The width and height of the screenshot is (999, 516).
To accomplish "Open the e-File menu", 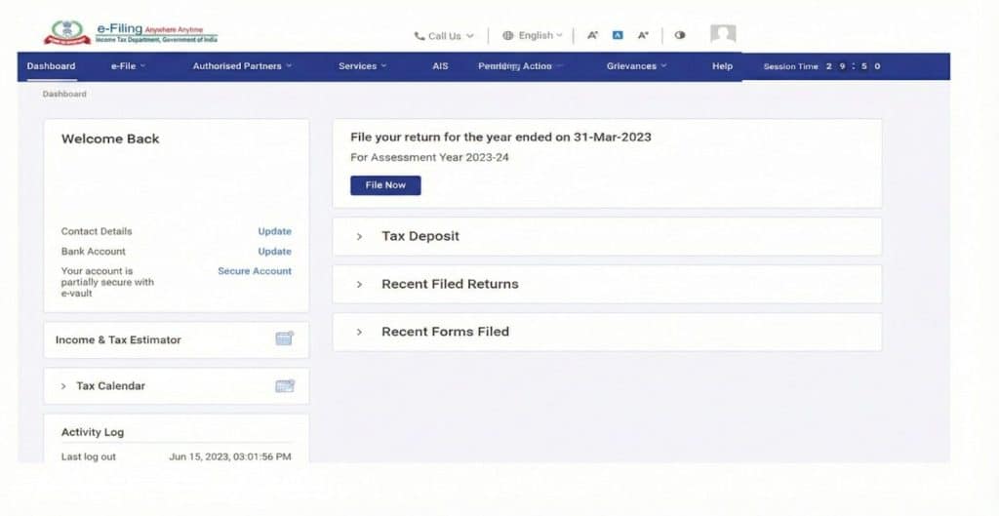I will tap(128, 66).
